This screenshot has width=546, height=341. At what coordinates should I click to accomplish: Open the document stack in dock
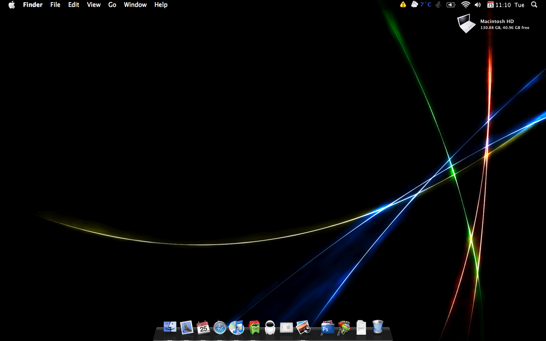click(x=361, y=327)
